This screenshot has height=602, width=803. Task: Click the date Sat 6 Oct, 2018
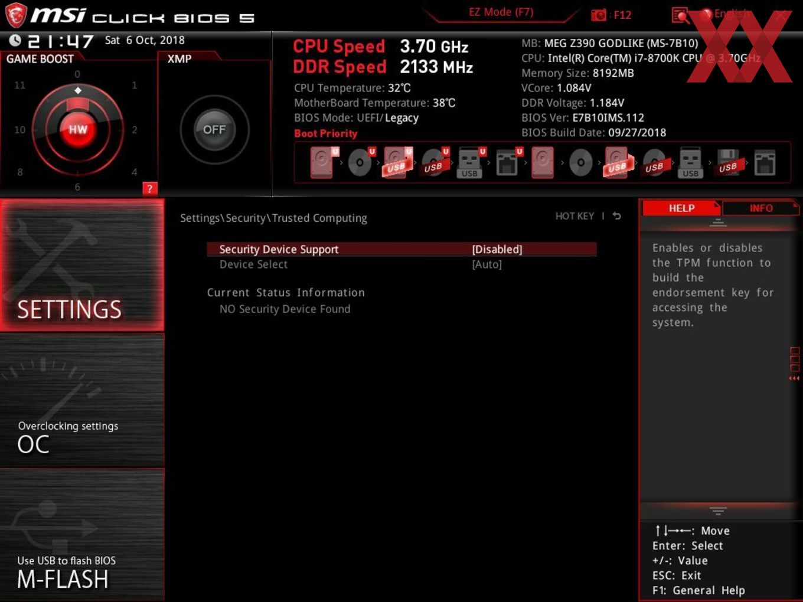pyautogui.click(x=145, y=40)
